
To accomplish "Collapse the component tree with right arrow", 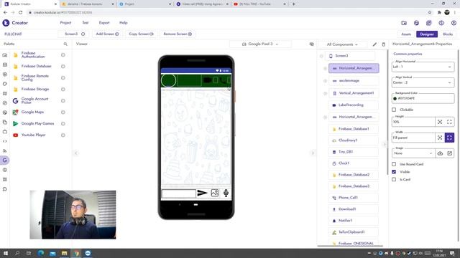I will coord(313,153).
